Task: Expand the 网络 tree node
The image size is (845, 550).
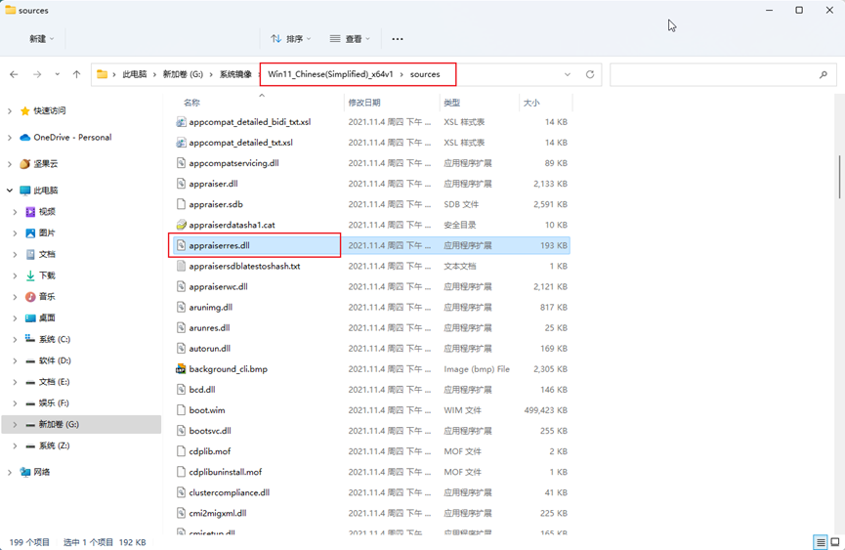Action: pyautogui.click(x=9, y=472)
